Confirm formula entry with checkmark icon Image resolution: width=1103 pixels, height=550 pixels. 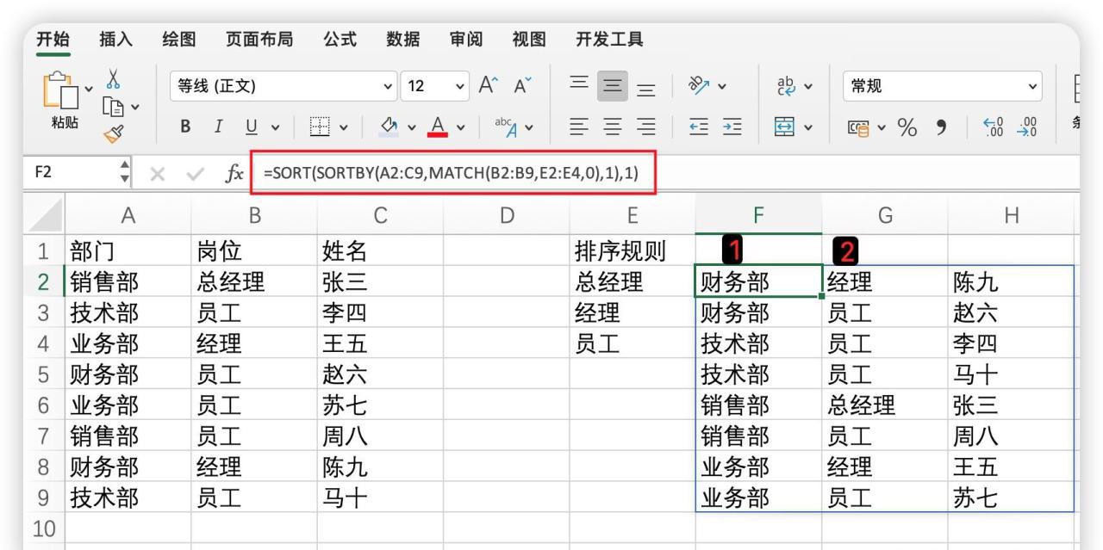point(195,174)
